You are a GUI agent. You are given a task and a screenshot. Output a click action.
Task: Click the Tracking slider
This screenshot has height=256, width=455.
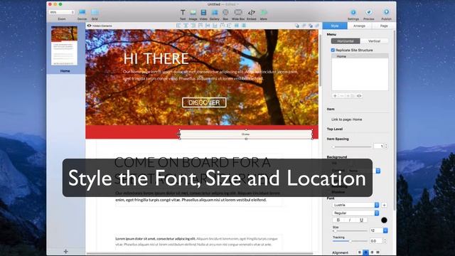350,241
